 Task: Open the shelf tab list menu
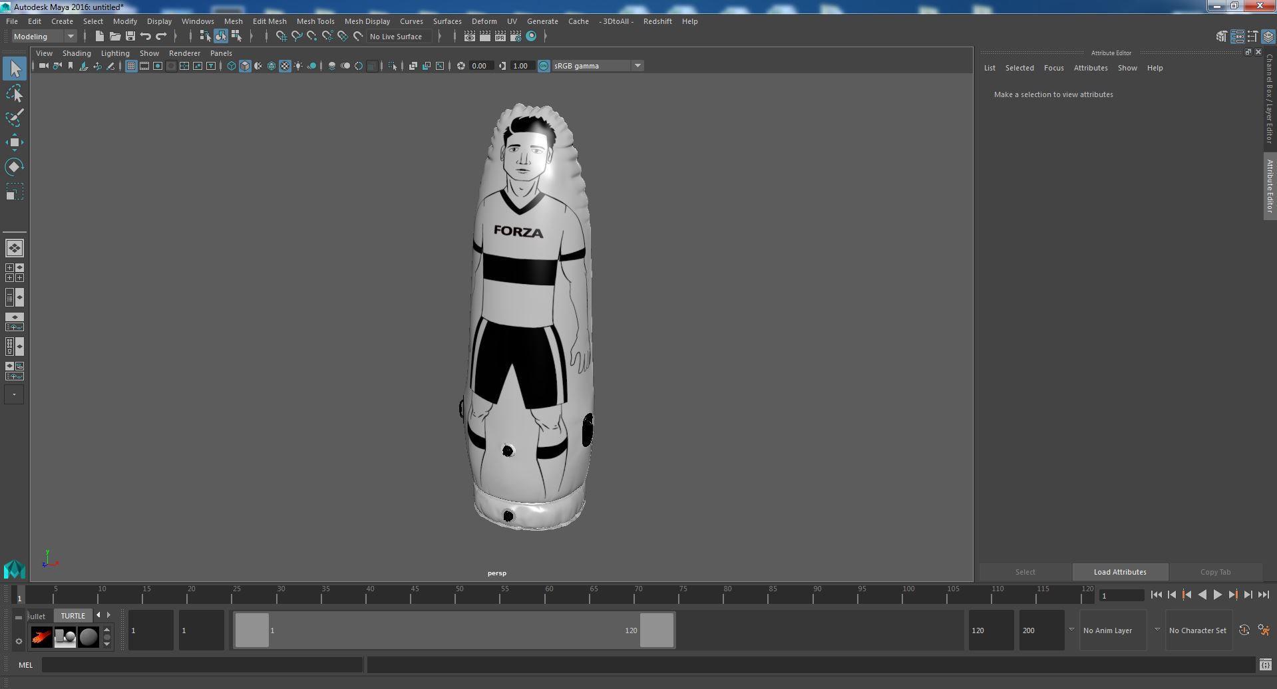tap(19, 617)
